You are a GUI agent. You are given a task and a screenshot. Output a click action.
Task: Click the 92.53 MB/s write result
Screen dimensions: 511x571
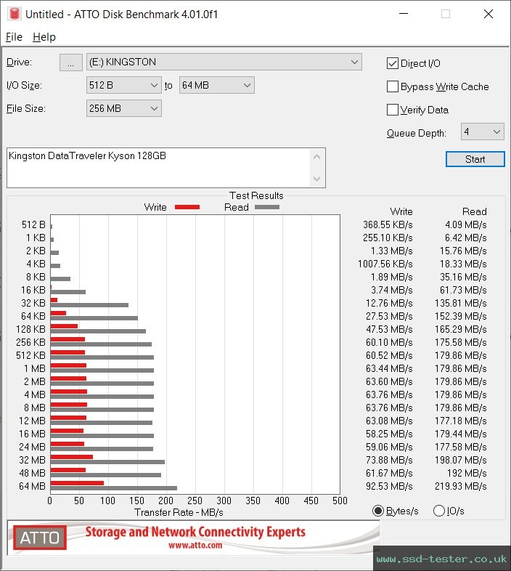click(x=389, y=486)
